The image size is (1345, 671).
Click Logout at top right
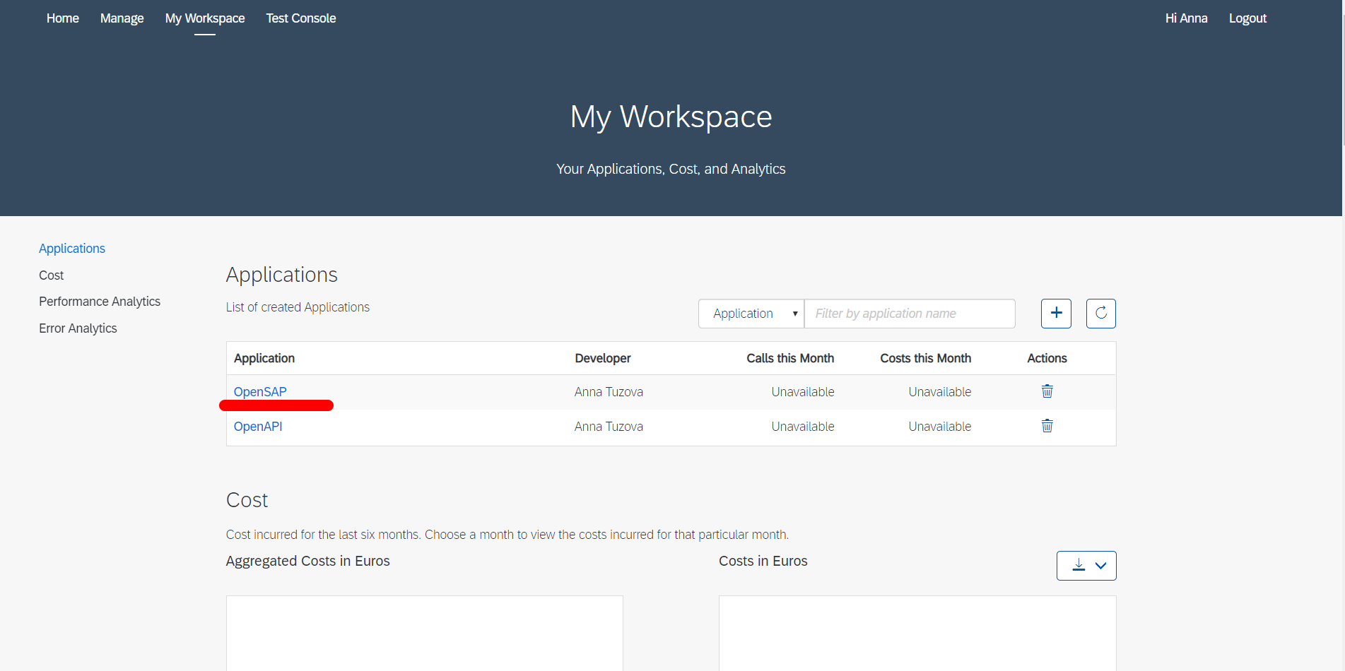pos(1247,18)
